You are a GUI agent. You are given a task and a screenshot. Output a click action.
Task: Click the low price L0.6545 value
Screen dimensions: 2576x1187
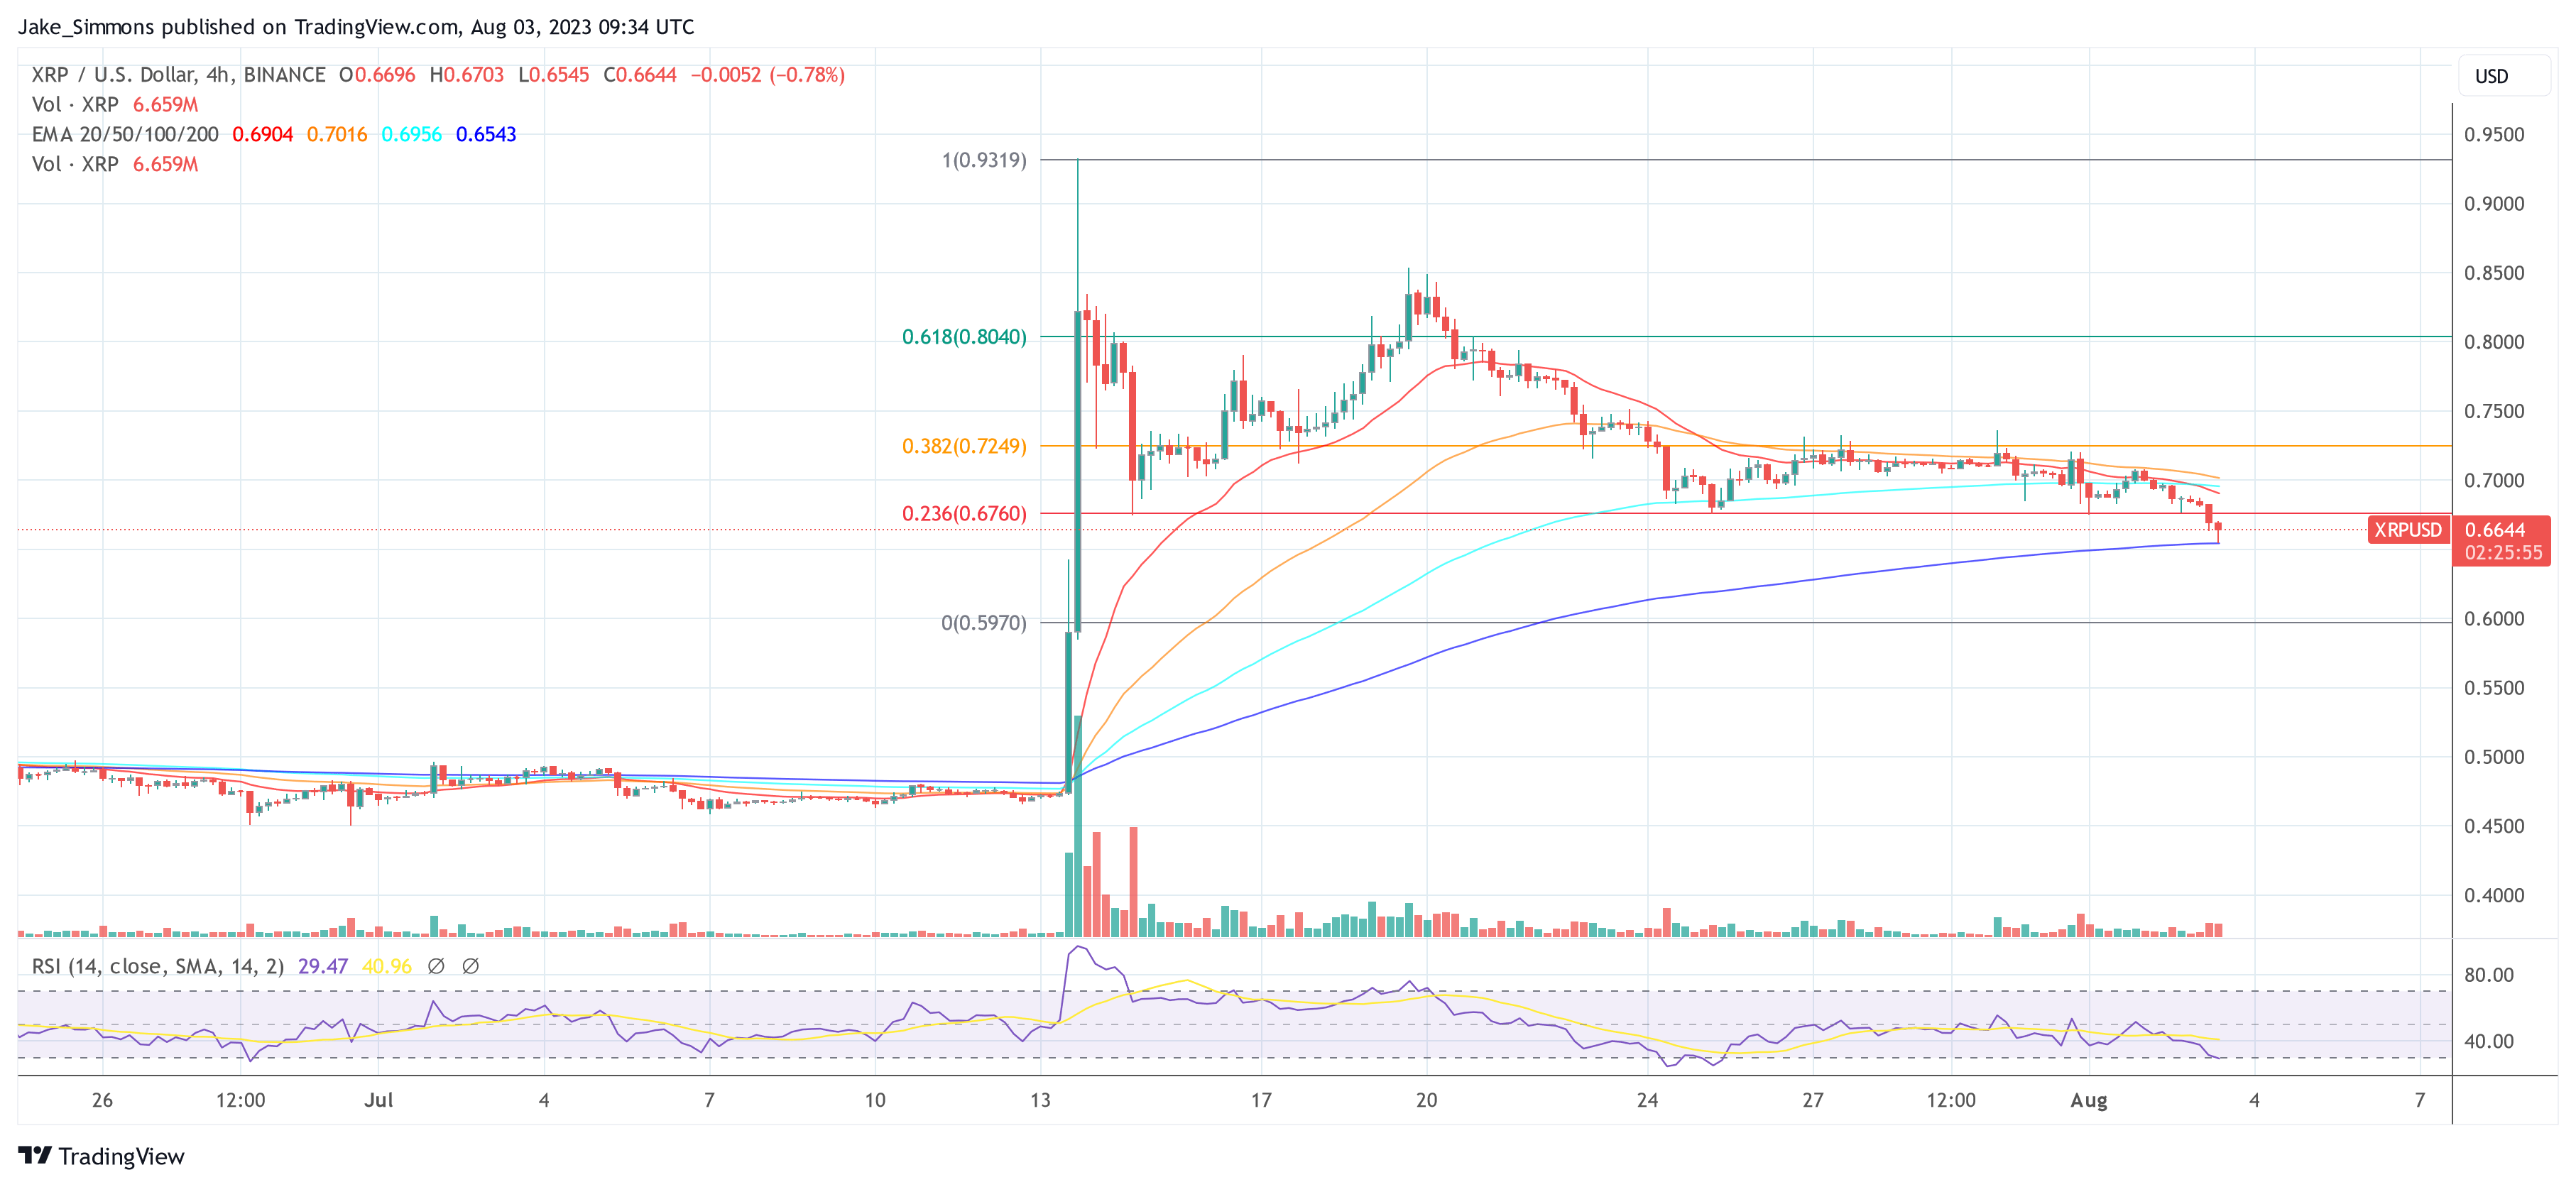[x=553, y=75]
